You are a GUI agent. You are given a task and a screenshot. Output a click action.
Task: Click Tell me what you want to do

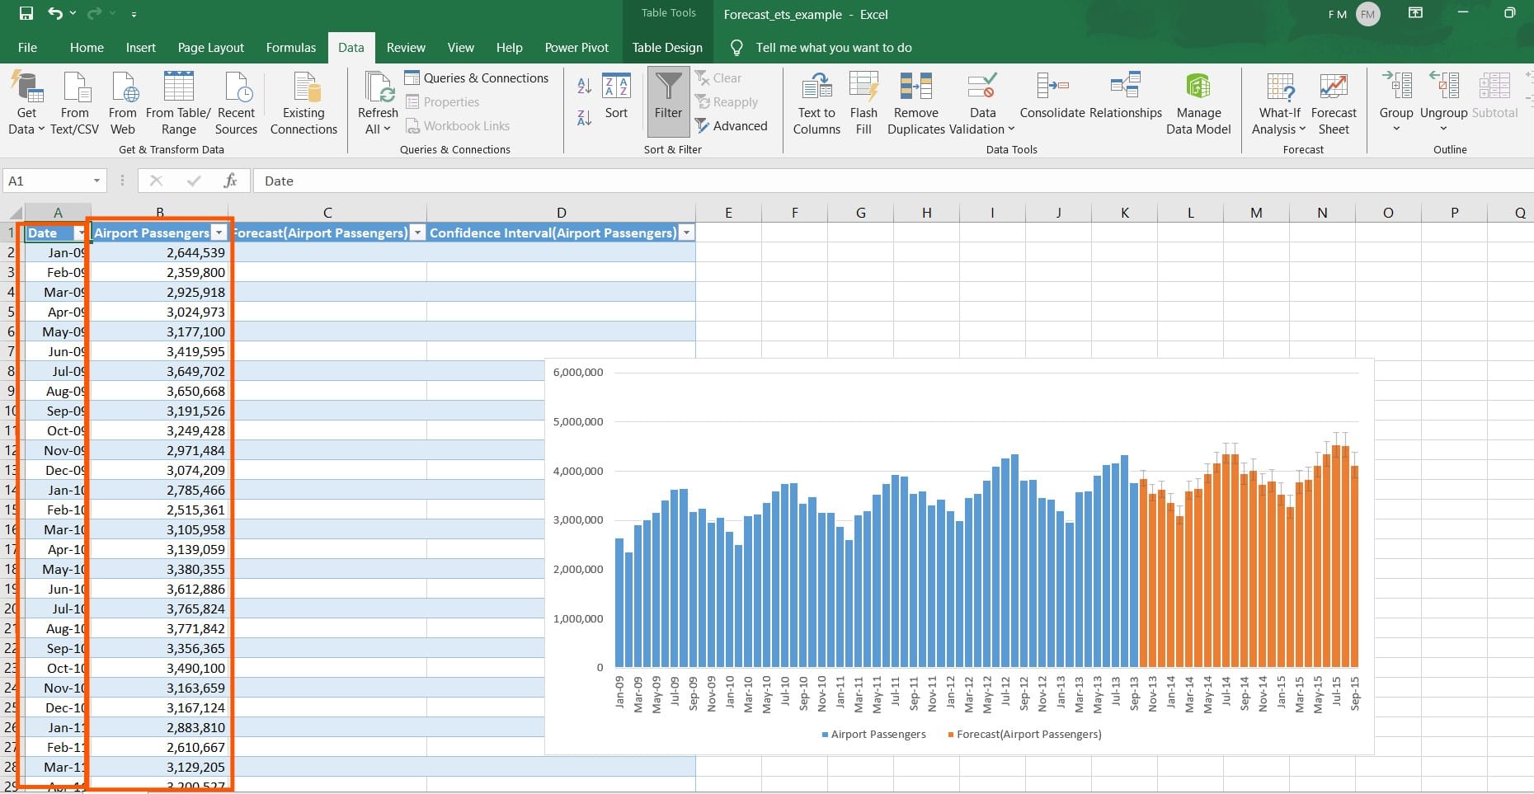click(x=833, y=47)
